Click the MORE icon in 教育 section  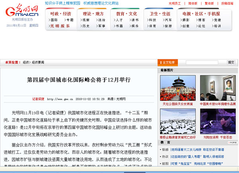click(x=233, y=142)
